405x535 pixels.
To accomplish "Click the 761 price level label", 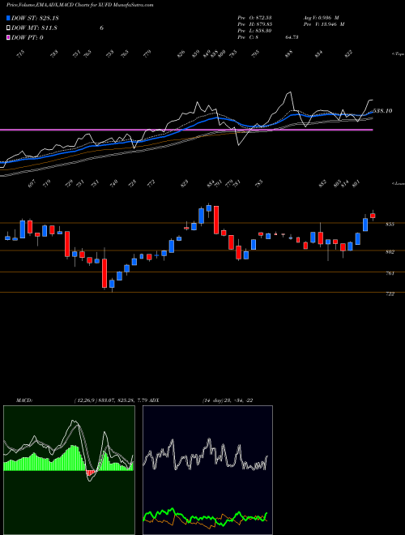I will point(390,273).
